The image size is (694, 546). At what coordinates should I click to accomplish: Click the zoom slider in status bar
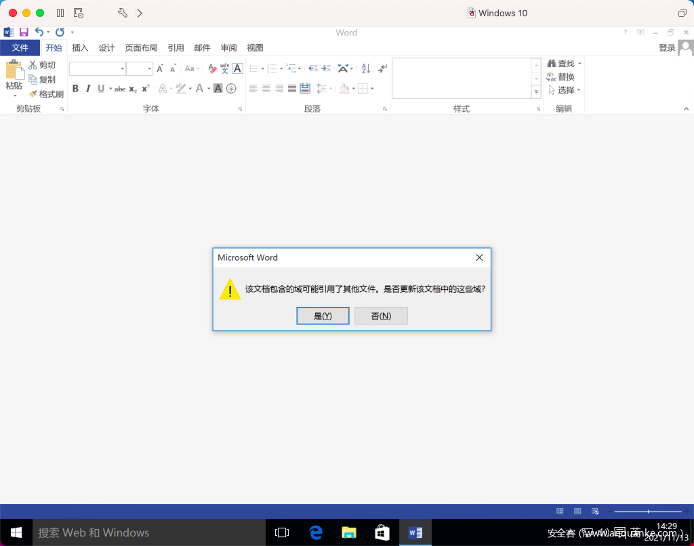(x=648, y=511)
